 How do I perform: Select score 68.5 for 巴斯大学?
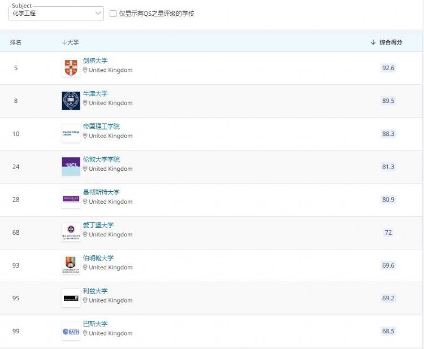point(388,331)
